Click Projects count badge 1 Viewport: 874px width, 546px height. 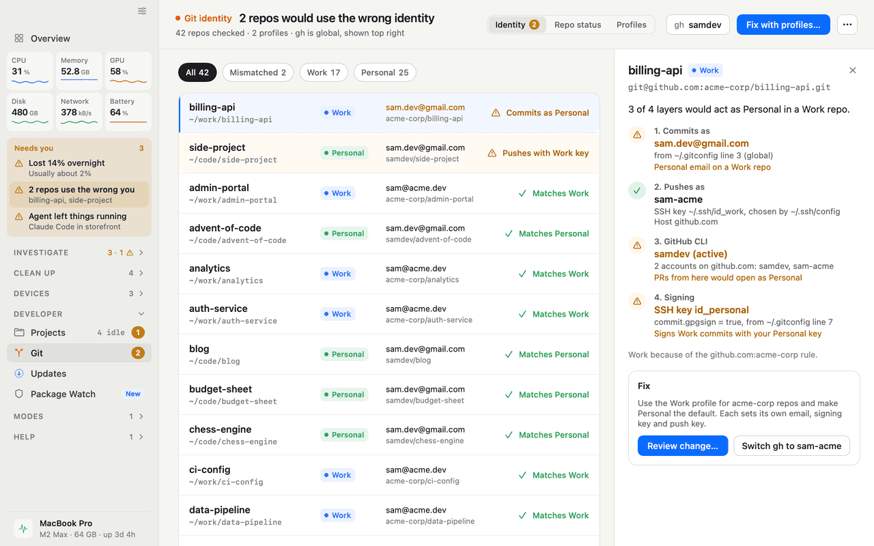pyautogui.click(x=137, y=332)
